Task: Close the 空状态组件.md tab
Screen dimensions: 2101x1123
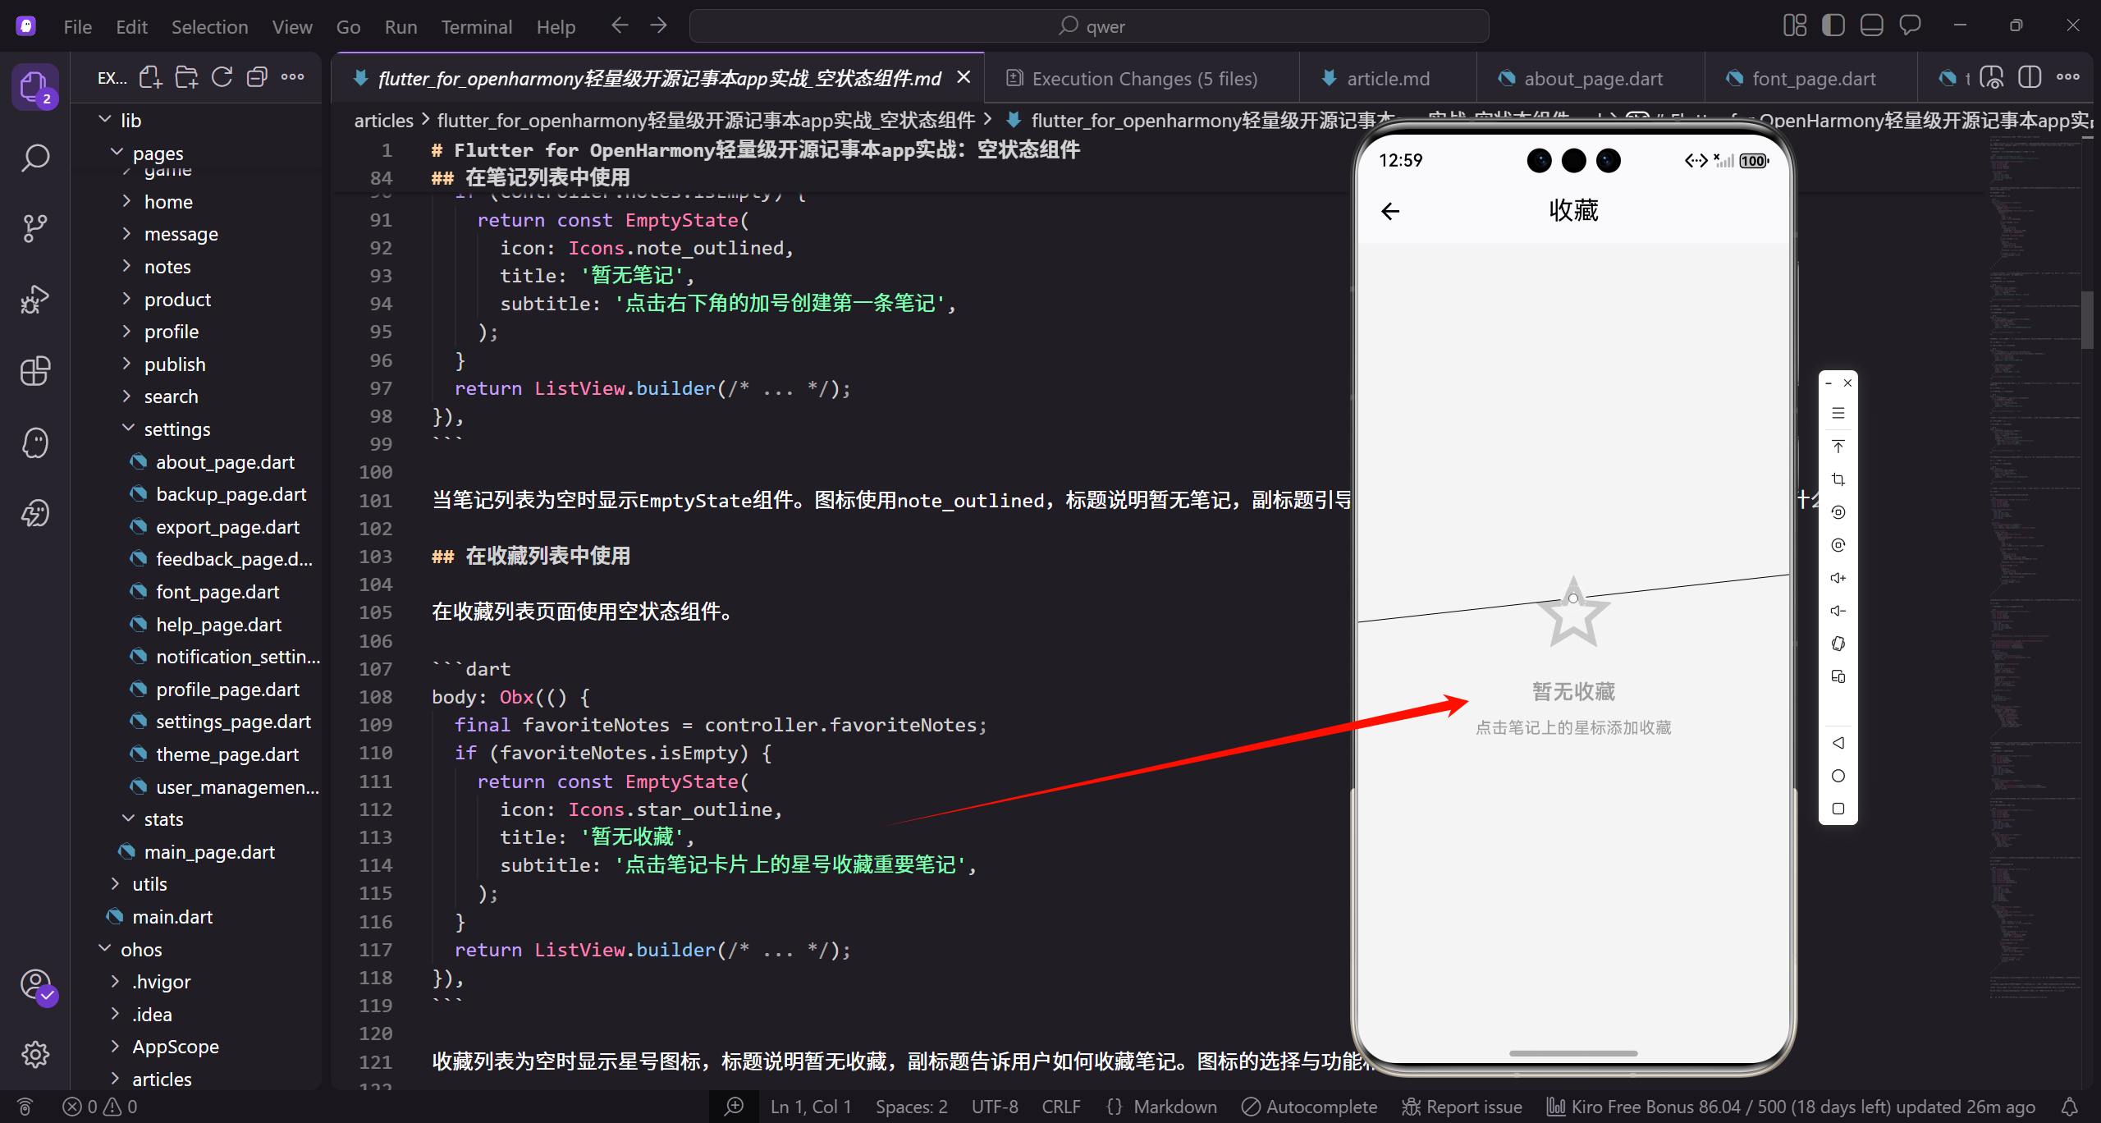Action: [964, 77]
